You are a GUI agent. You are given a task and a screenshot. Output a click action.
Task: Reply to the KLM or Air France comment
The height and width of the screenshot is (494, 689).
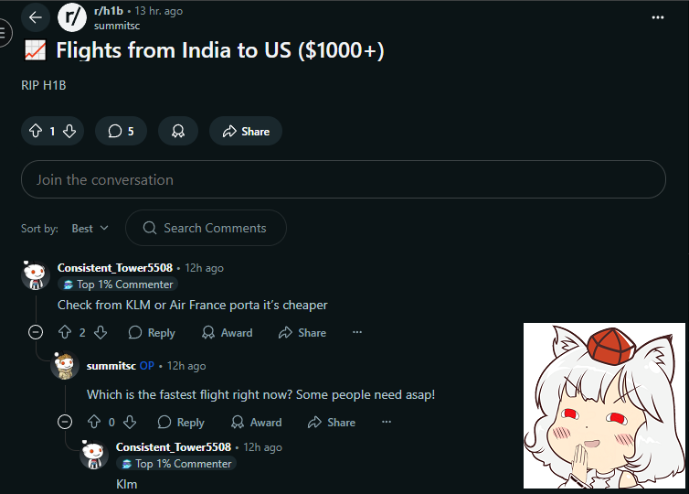tap(152, 333)
